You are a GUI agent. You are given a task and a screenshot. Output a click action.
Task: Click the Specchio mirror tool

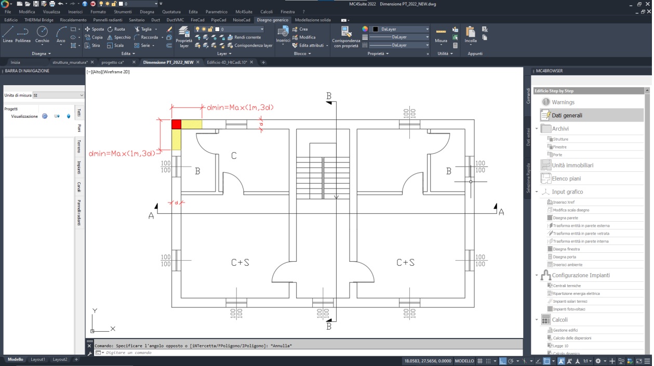tap(119, 37)
